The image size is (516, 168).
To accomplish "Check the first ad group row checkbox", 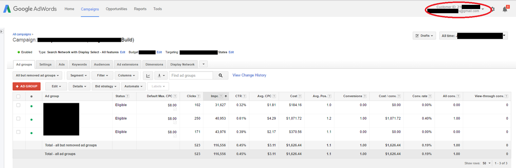I will [x=18, y=105].
